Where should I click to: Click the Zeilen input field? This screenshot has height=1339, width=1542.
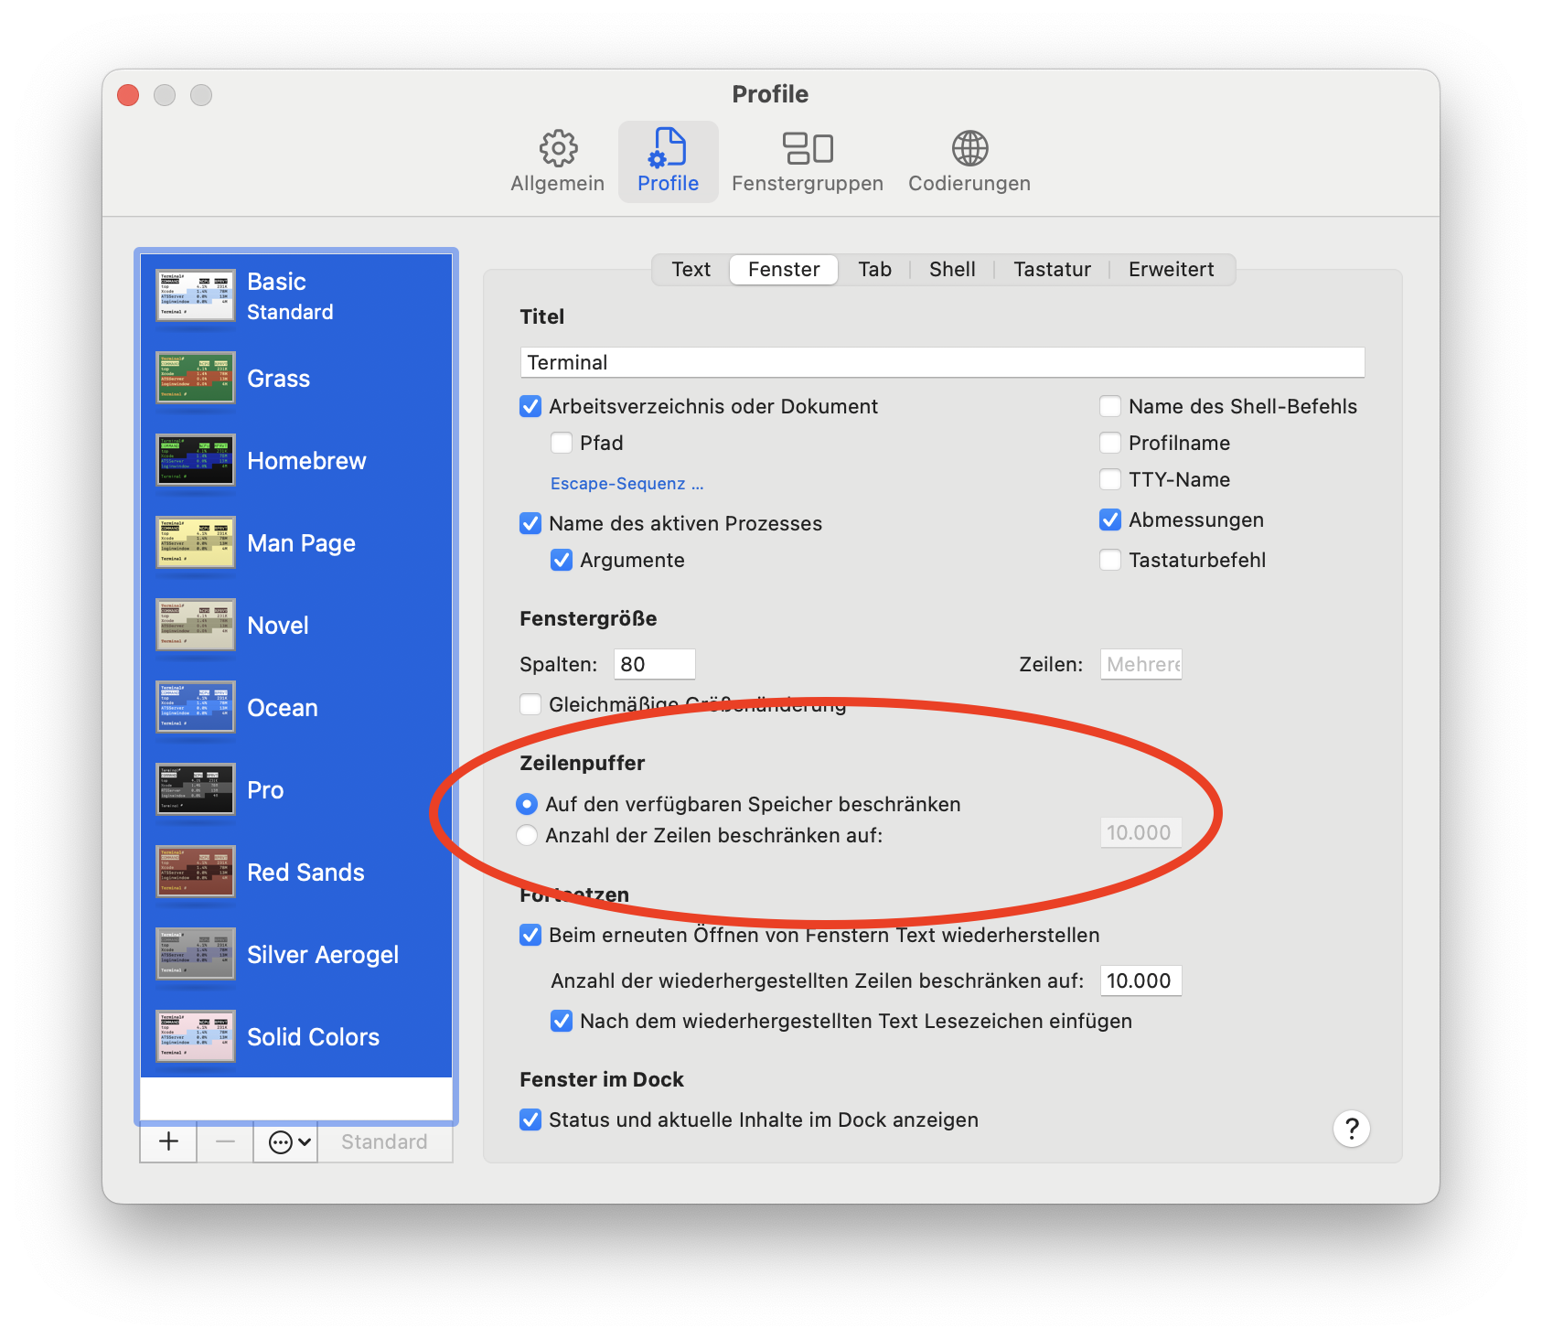(x=1140, y=664)
